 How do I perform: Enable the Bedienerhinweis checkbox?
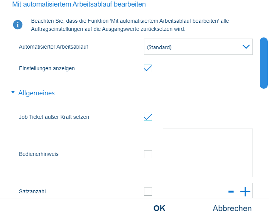[x=148, y=154]
